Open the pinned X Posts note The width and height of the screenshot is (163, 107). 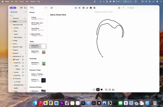pyautogui.click(x=38, y=18)
